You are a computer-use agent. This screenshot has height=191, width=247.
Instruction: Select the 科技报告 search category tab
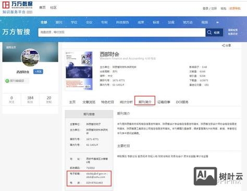[x=122, y=22]
